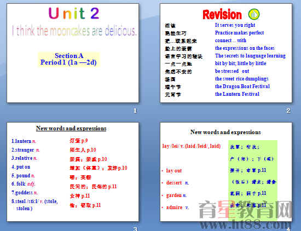Click 'Practice makes perfect' text
The width and height of the screenshot is (301, 231).
pos(239,33)
